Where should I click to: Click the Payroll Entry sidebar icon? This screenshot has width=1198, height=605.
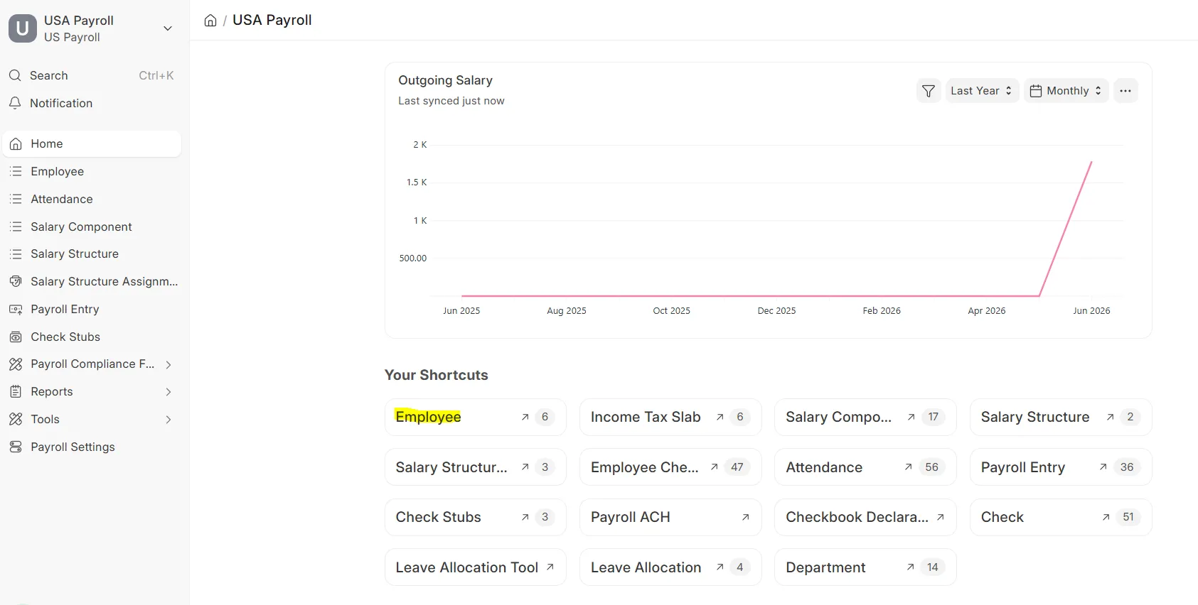click(16, 310)
